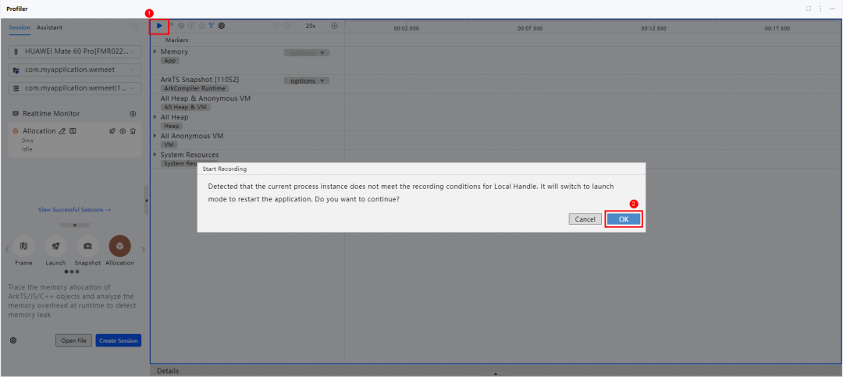
Task: Click OK in Start Recording dialog
Action: [x=624, y=219]
